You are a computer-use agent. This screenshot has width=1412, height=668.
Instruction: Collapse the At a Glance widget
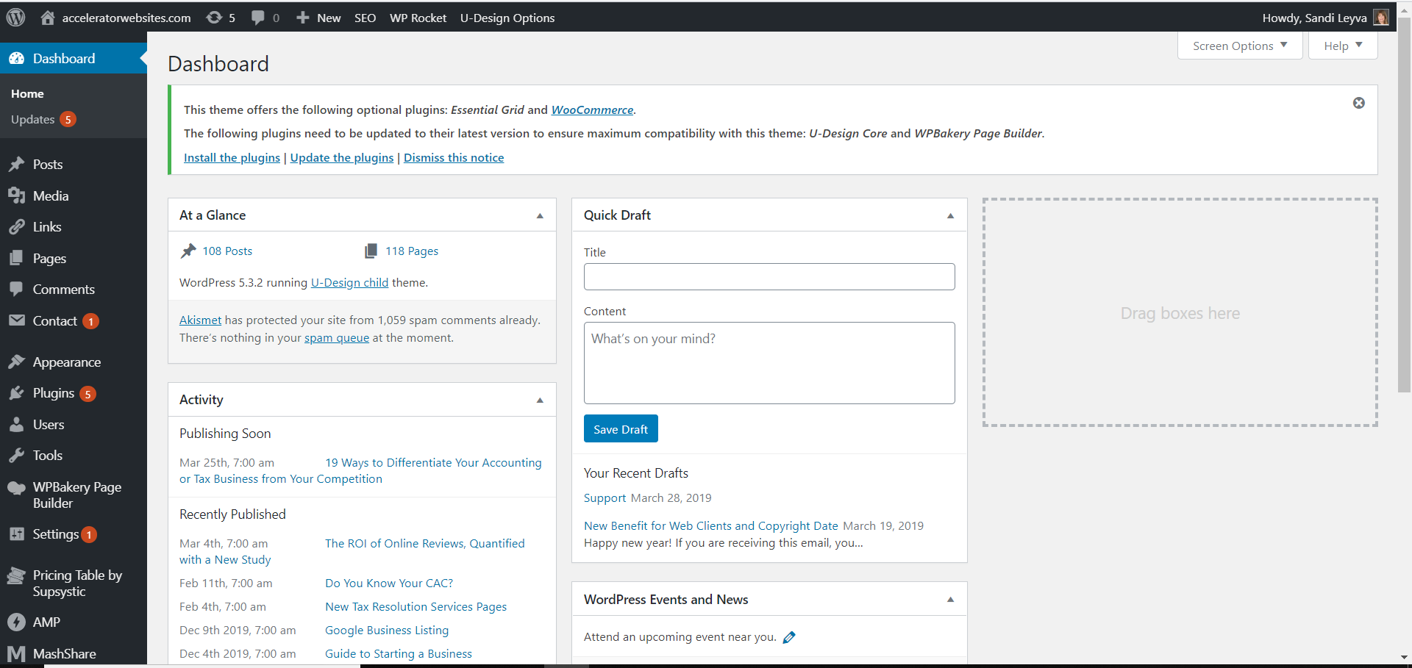click(540, 215)
